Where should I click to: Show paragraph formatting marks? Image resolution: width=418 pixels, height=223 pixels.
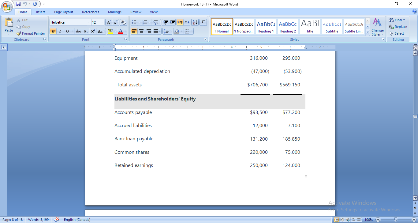pyautogui.click(x=203, y=23)
